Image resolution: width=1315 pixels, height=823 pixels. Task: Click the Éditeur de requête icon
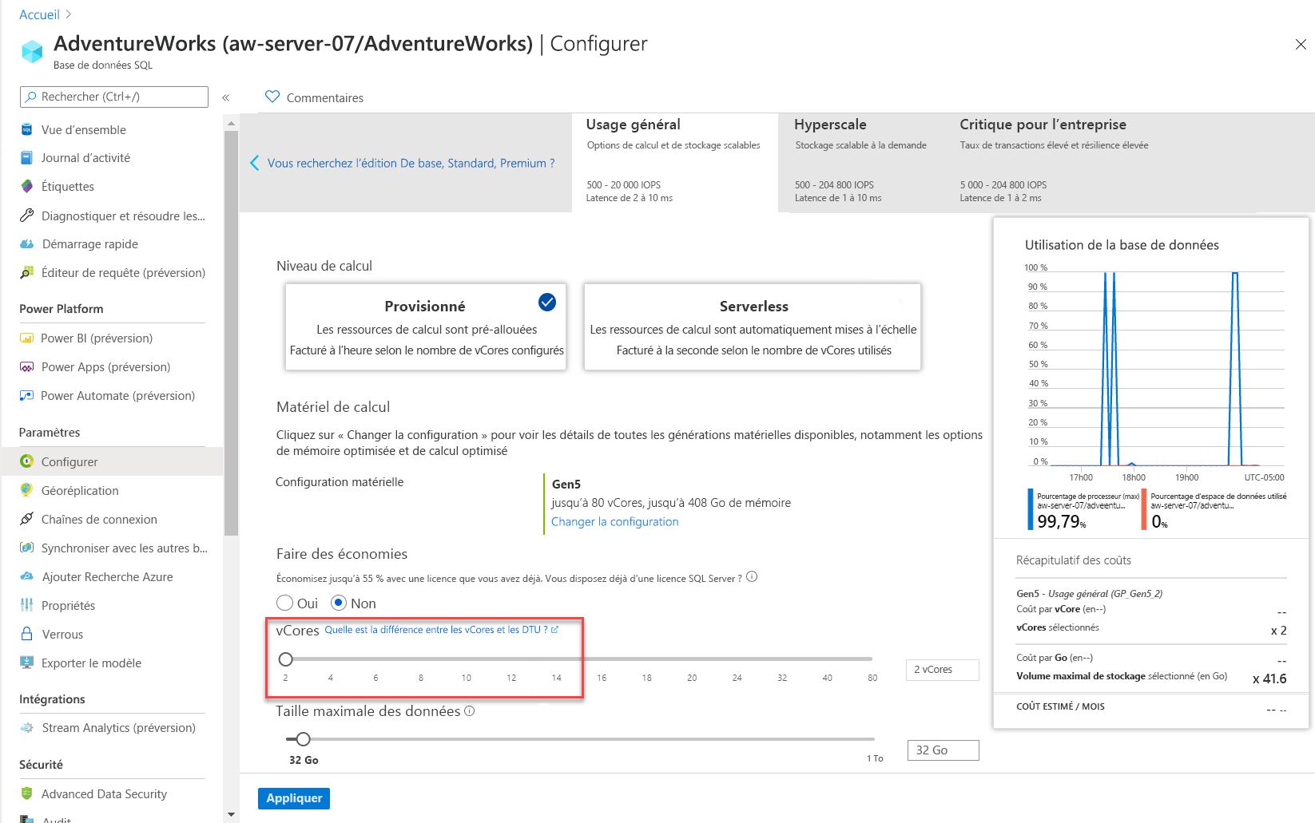26,273
